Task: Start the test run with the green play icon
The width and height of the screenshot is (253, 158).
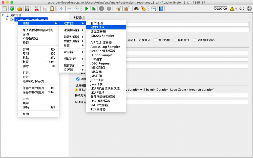Action: pos(86,8)
